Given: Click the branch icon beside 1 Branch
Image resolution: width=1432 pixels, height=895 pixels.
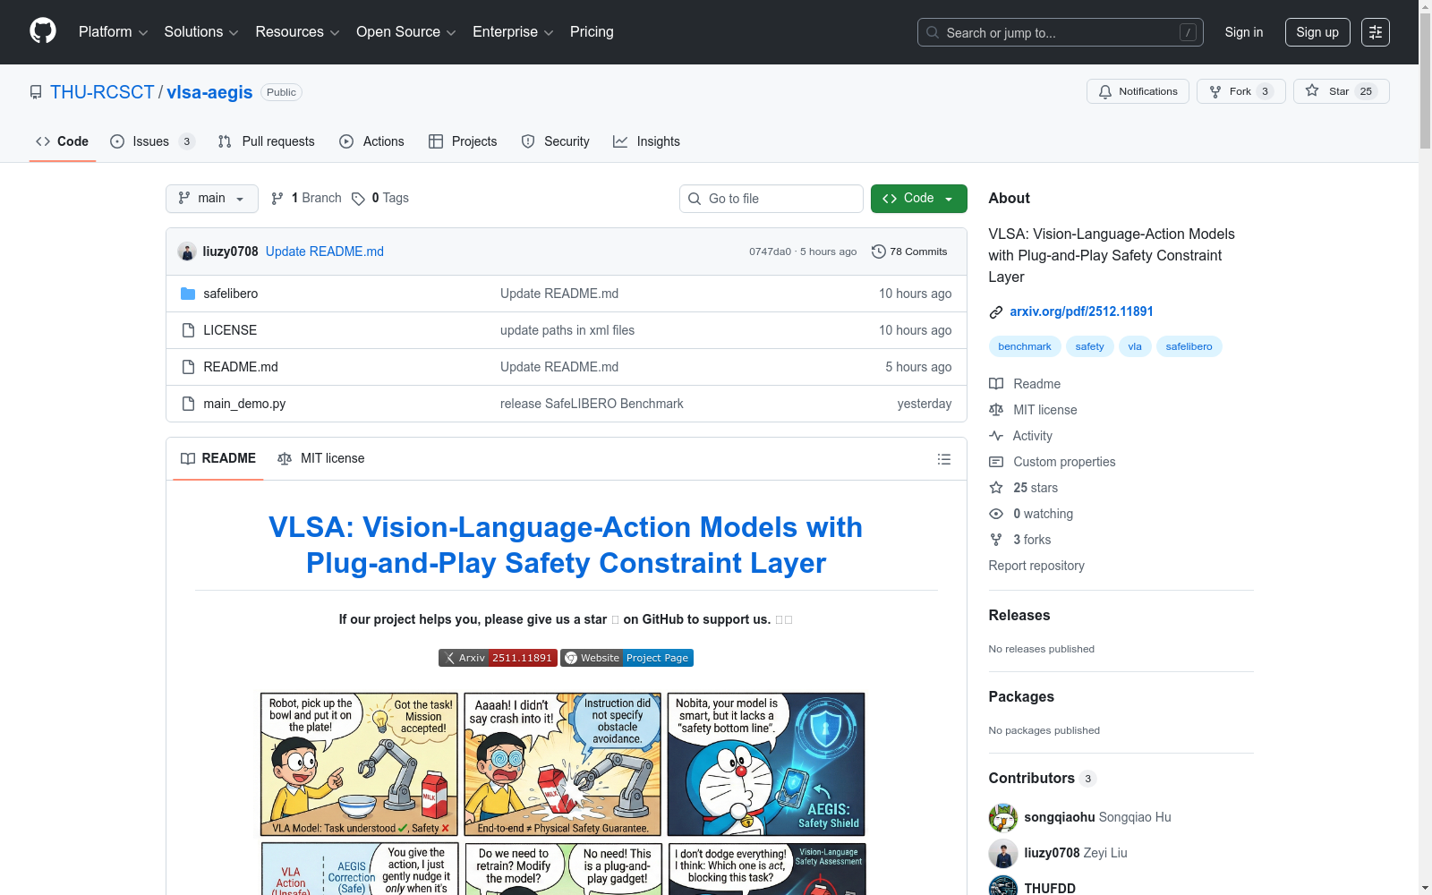Looking at the screenshot, I should (277, 199).
